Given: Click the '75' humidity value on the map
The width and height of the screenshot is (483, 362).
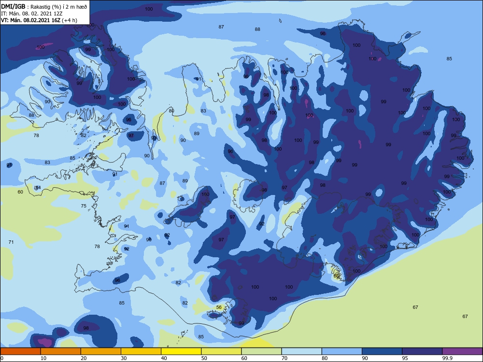Looking at the screenshot, I should click(84, 206).
